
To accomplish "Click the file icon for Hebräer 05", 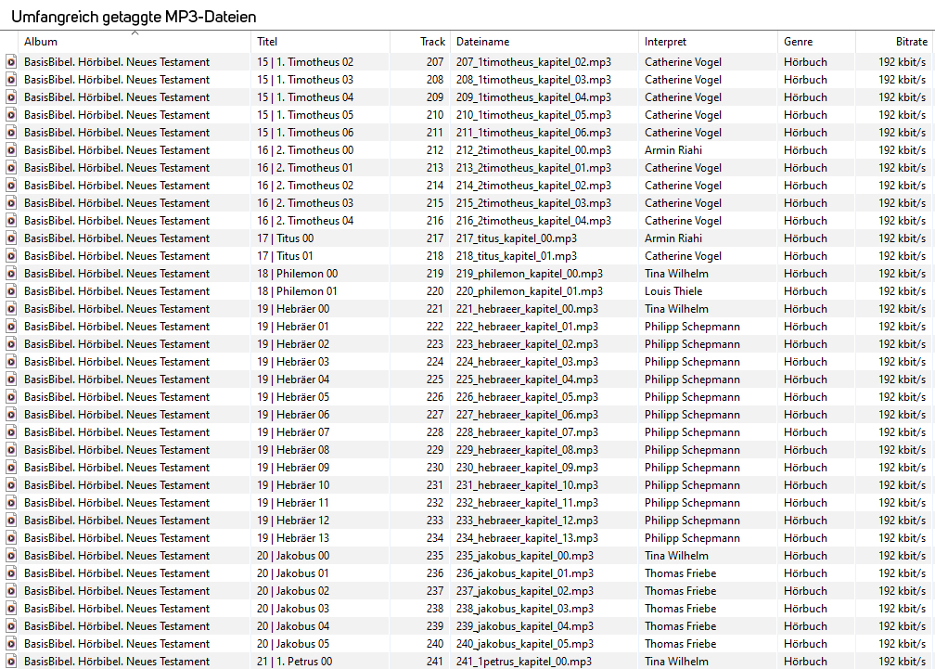I will click(11, 397).
